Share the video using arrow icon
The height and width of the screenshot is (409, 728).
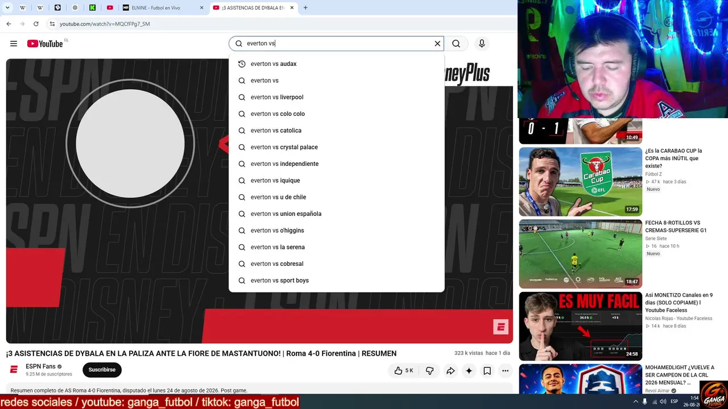click(450, 371)
